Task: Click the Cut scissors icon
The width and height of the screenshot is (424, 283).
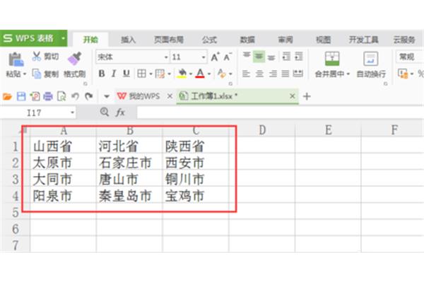Action: 37,57
